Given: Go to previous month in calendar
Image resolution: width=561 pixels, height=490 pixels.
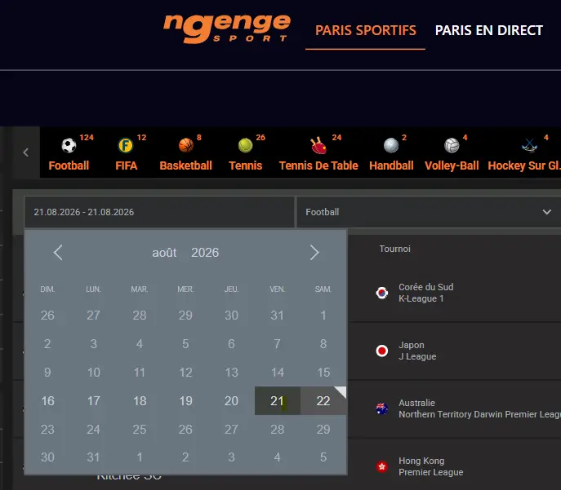Looking at the screenshot, I should pos(58,253).
